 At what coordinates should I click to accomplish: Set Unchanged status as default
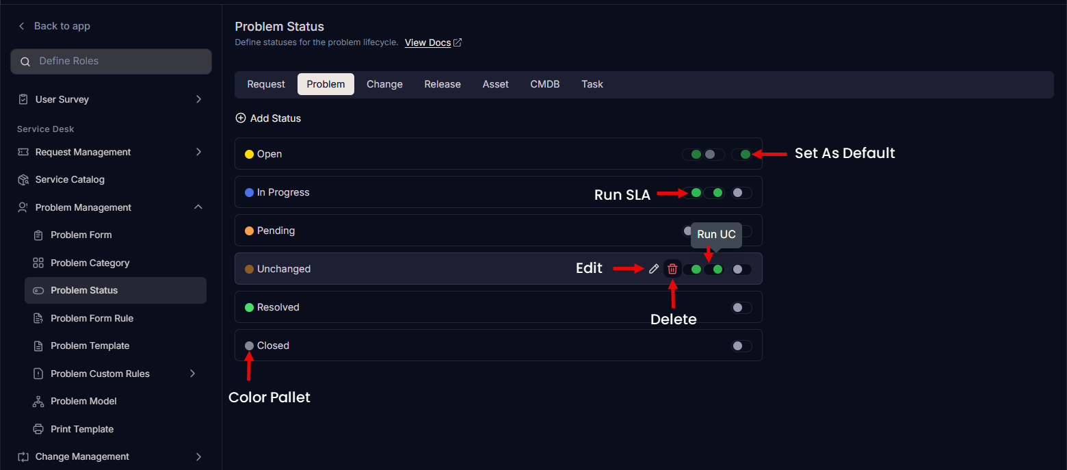[741, 269]
